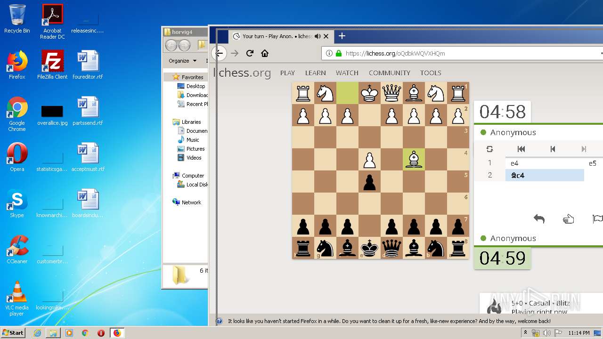
Task: Open the foureditor.rtf desktop file
Action: pyautogui.click(x=88, y=65)
